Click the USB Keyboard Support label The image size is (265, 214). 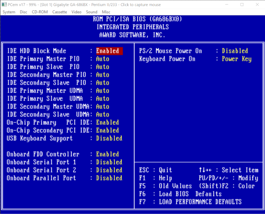click(40, 139)
